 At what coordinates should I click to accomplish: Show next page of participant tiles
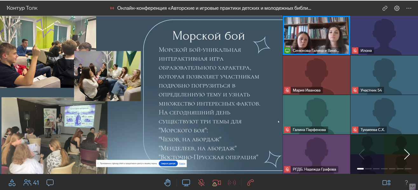point(407,154)
